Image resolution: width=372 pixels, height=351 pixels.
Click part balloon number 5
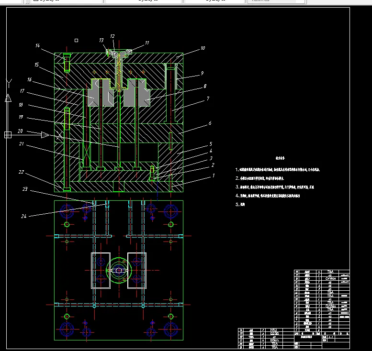coord(211,144)
